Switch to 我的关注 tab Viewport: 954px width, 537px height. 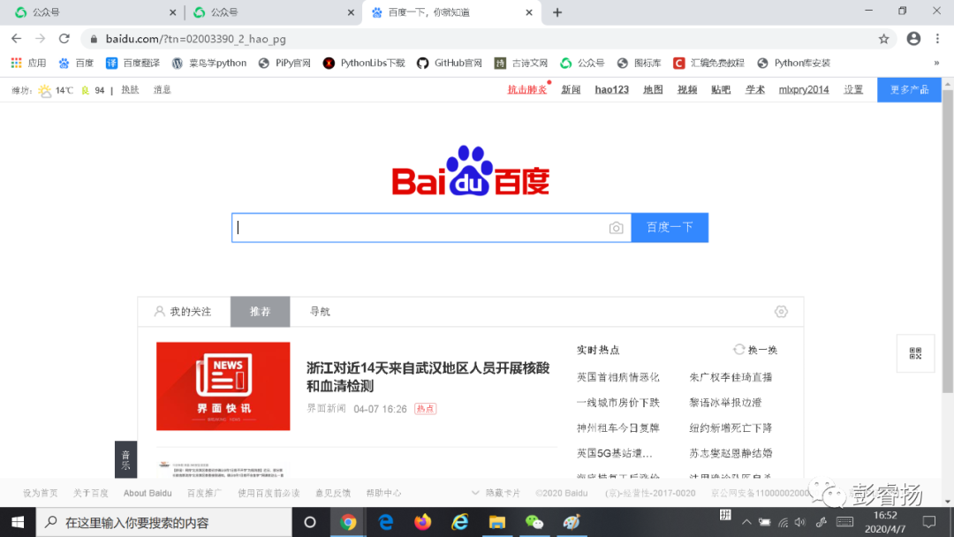(183, 312)
